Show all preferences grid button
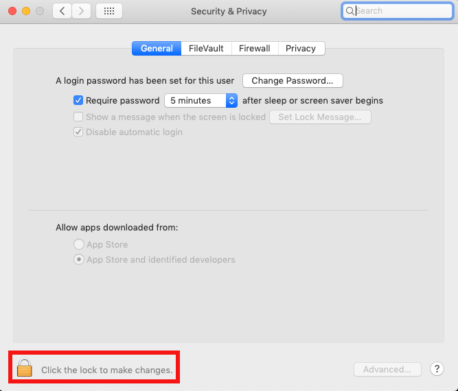Screen dimensions: 458x391 [109, 11]
